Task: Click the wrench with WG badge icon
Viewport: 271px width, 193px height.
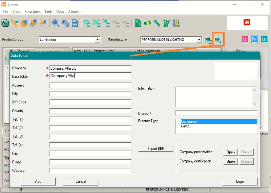Action: tap(15, 23)
